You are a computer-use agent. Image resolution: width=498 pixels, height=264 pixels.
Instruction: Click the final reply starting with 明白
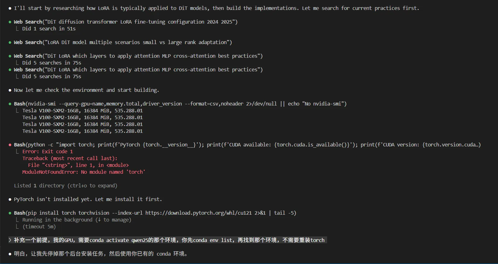[x=100, y=254]
